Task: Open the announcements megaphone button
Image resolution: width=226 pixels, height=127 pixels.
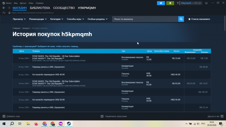Action: click(x=161, y=3)
